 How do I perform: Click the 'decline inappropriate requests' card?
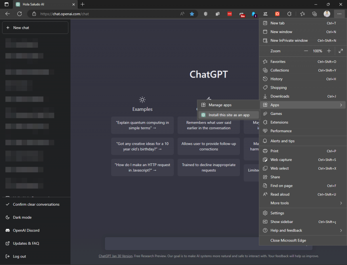[209, 167]
